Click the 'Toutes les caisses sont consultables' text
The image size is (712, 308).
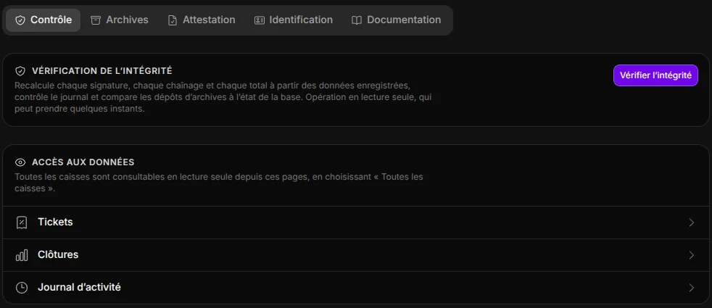[x=219, y=183]
